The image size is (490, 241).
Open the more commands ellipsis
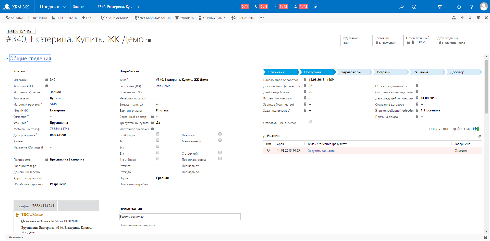tap(262, 18)
